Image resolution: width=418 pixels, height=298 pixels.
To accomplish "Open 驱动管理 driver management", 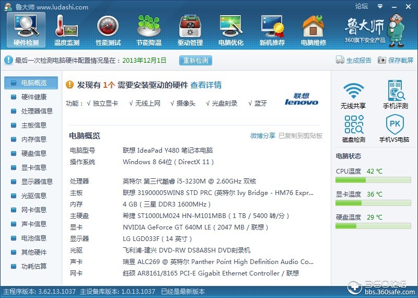I will coord(190,29).
